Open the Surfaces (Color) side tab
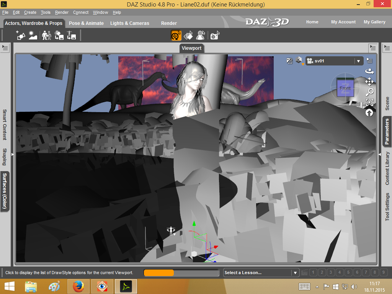 pyautogui.click(x=5, y=191)
